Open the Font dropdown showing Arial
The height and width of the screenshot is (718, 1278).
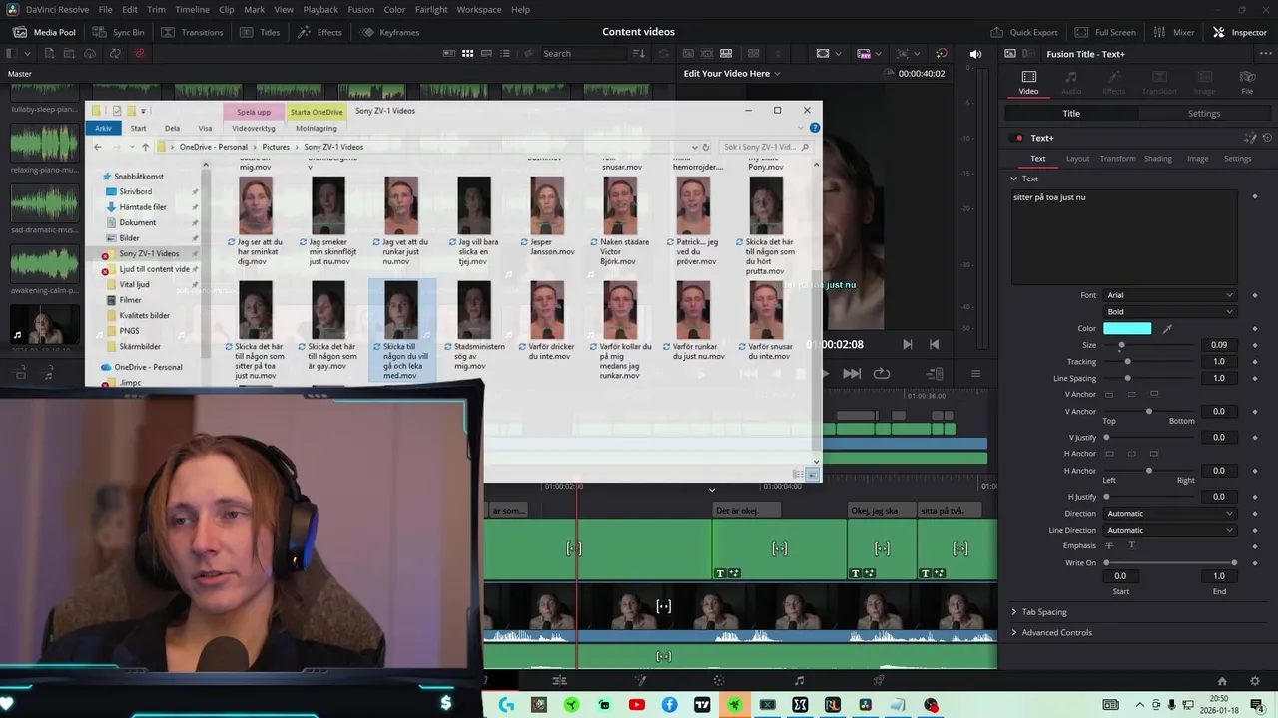click(1169, 295)
